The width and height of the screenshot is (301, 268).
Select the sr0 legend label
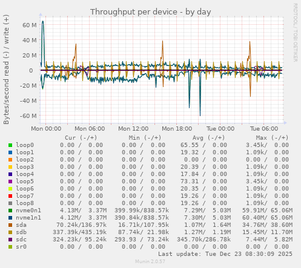point(21,247)
